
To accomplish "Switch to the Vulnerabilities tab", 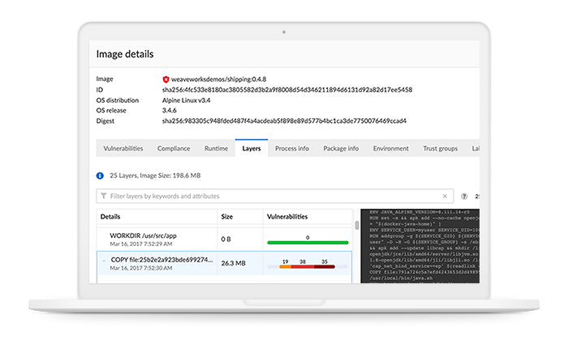I will [123, 149].
